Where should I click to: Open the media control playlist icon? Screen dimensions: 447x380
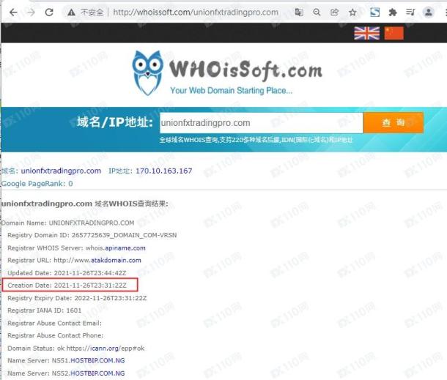(410, 12)
